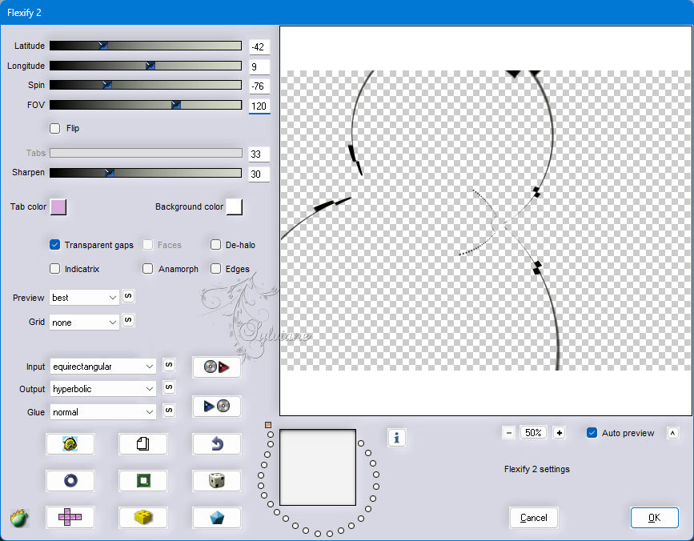694x541 pixels.
Task: Click the 50% zoom level button
Action: click(533, 433)
